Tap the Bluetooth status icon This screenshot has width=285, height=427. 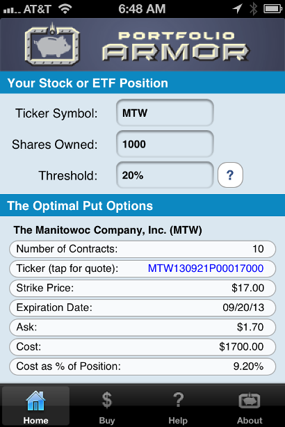point(253,9)
